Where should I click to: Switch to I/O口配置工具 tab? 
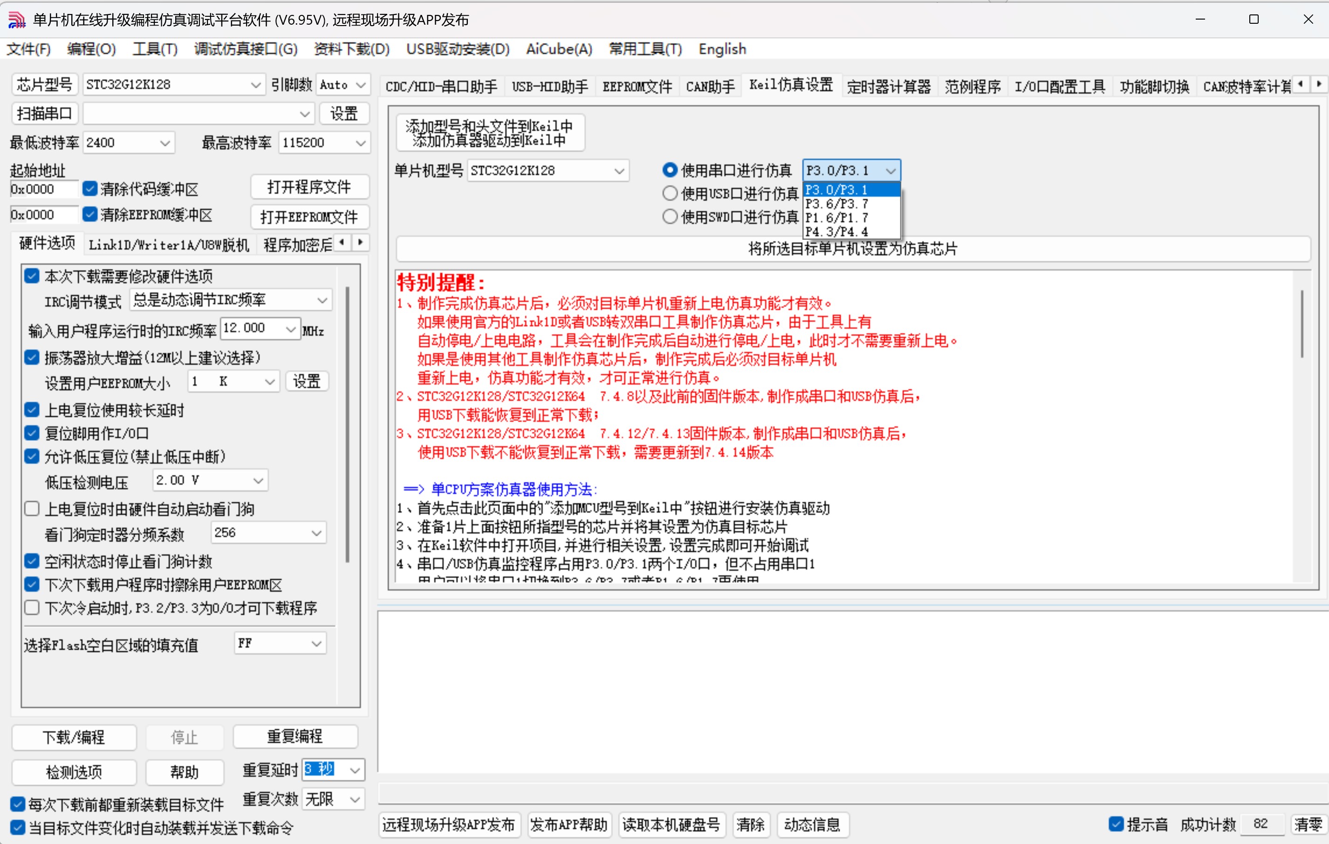pyautogui.click(x=1060, y=87)
